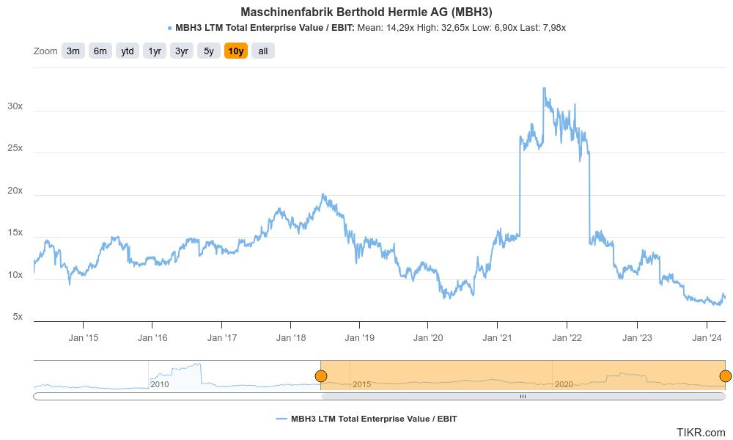The height and width of the screenshot is (440, 733).
Task: Click the 20x y-axis label
Action: (x=15, y=191)
